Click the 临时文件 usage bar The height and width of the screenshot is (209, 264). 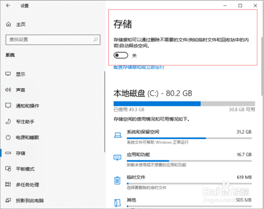tap(189, 183)
